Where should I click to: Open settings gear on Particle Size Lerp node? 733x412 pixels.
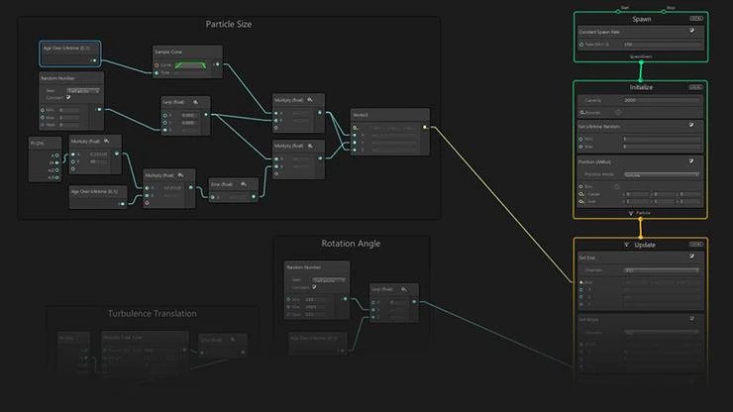point(195,102)
